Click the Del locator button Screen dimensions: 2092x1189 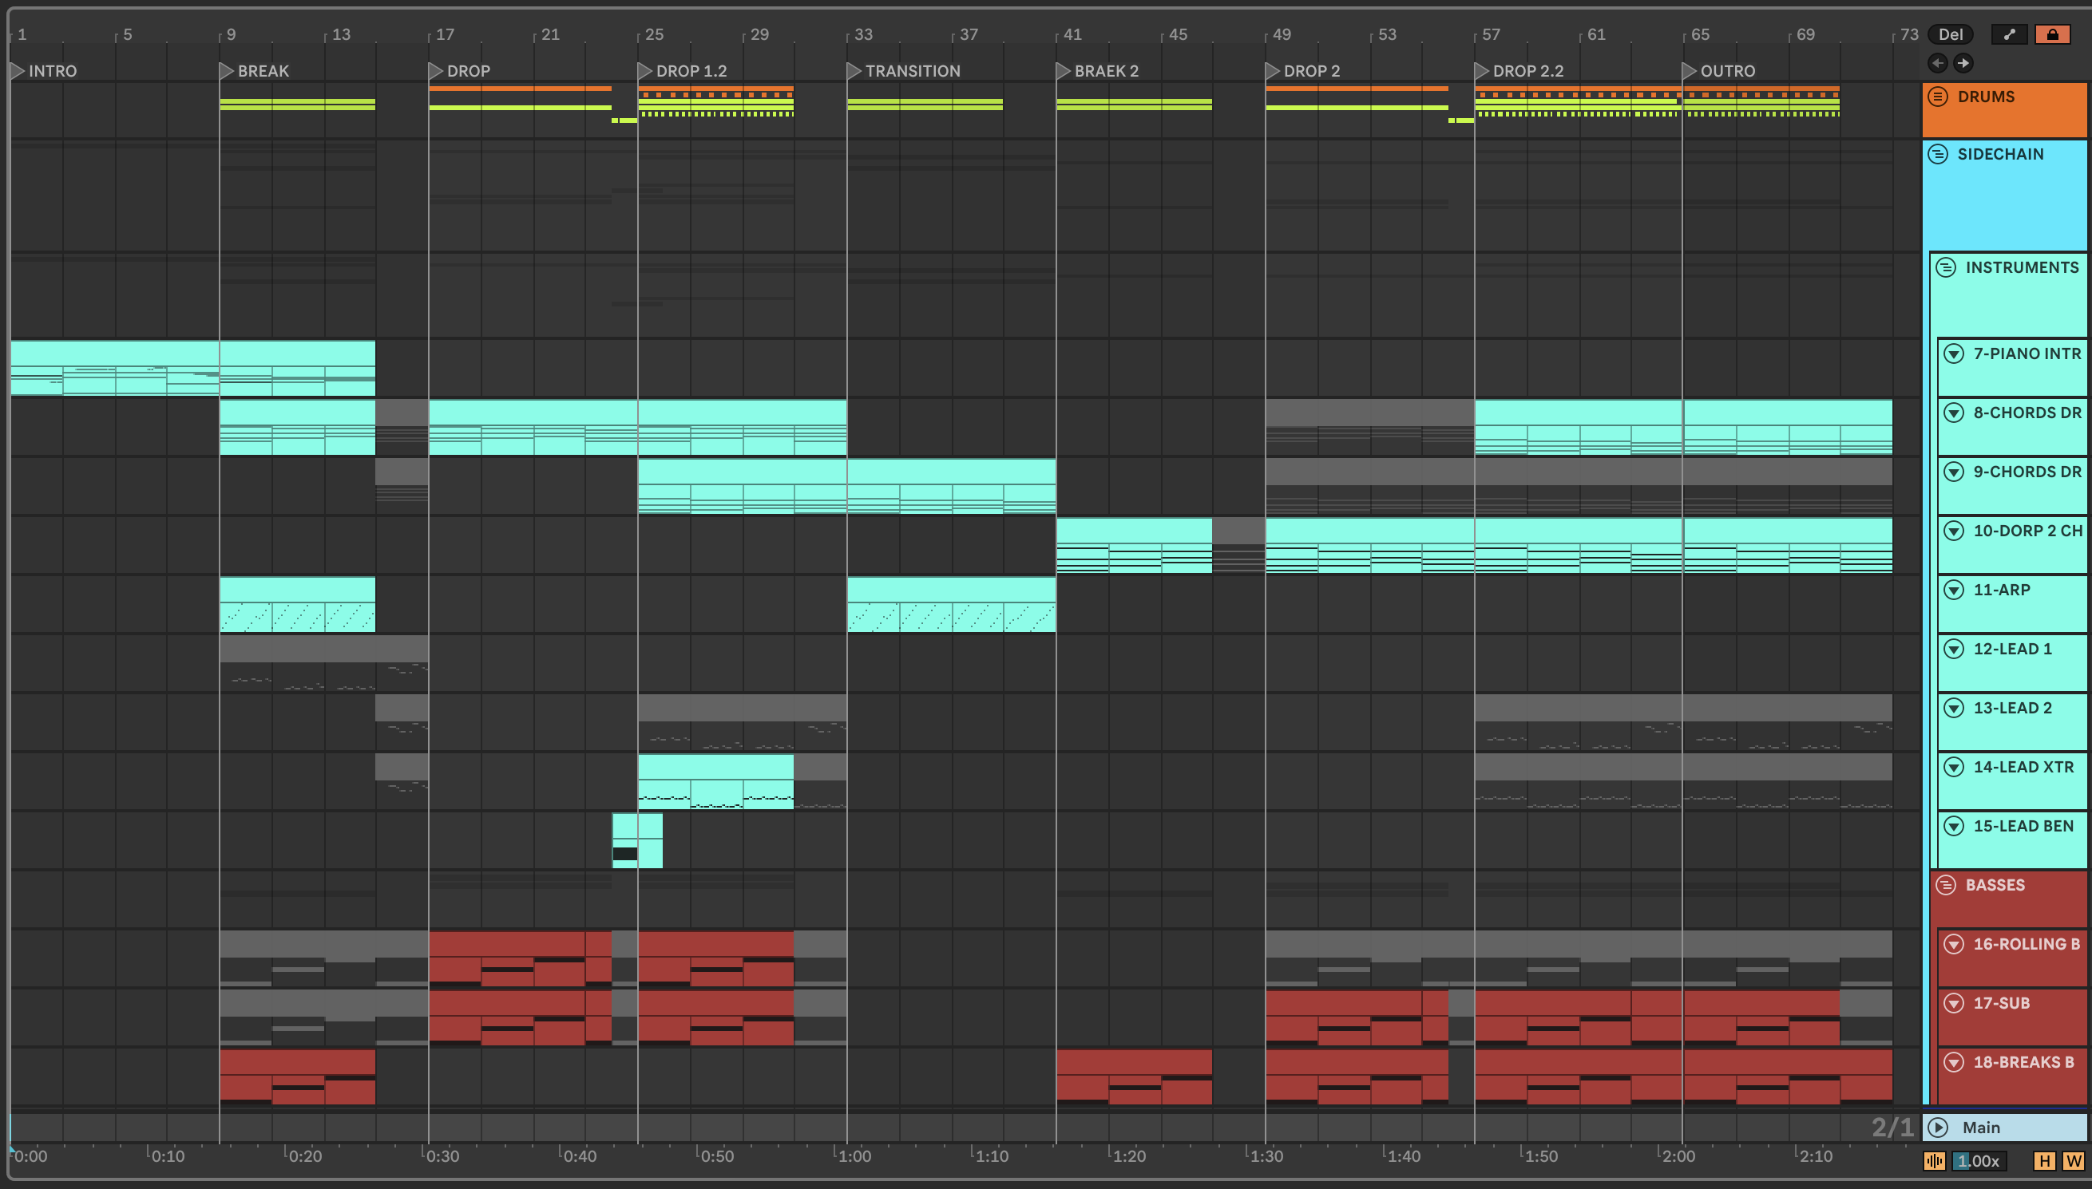[x=1950, y=34]
